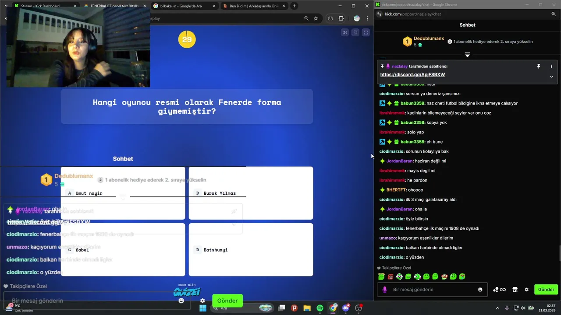This screenshot has width=561, height=315.
Task: Open the Dedublumanx top gifter entry
Action: (423, 42)
